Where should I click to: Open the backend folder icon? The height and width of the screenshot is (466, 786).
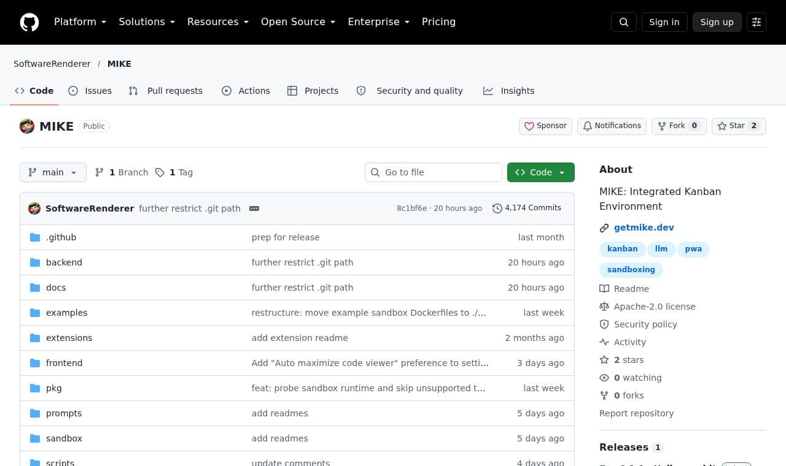click(x=35, y=262)
